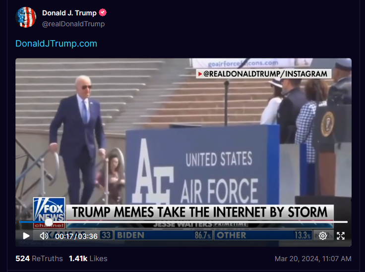Click the @REALDONALDTRUMP/INSTAGRAM caption overlay
This screenshot has width=365, height=272.
click(263, 74)
